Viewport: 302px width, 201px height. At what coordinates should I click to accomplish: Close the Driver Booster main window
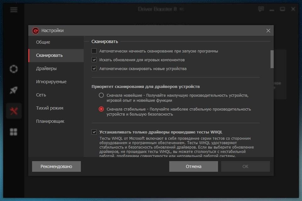293,9
